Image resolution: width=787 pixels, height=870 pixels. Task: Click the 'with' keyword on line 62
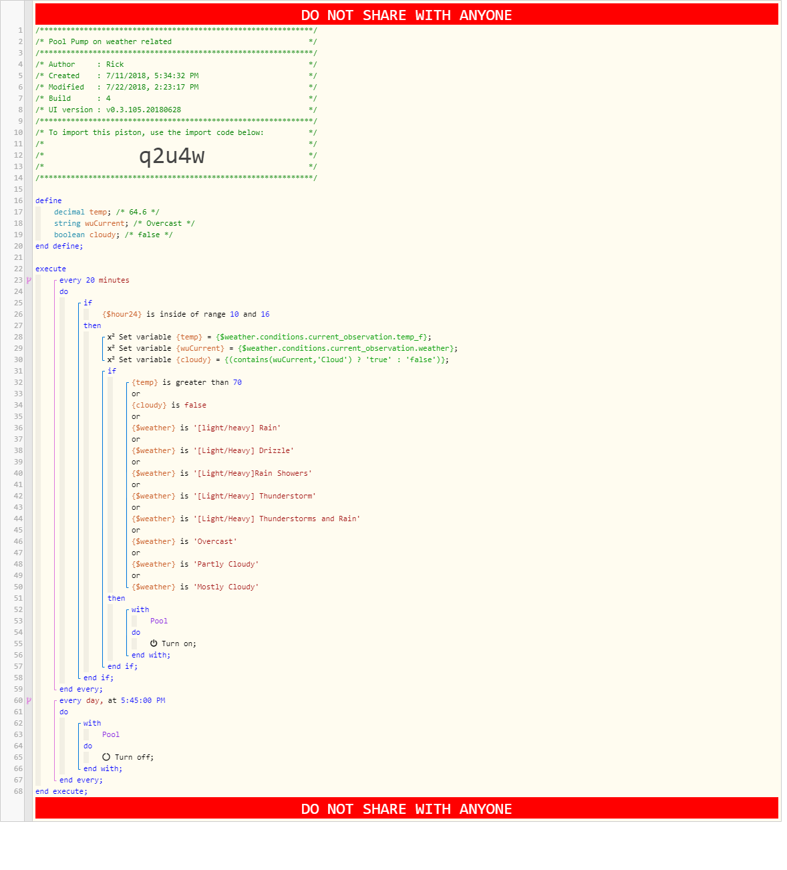[92, 723]
